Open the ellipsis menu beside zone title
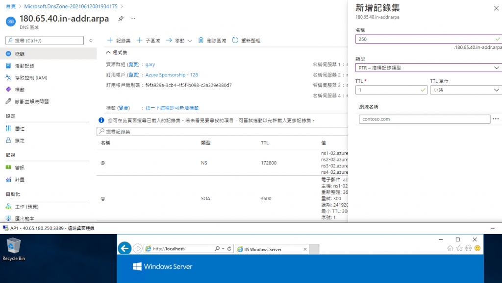502x283 pixels. pos(133,19)
